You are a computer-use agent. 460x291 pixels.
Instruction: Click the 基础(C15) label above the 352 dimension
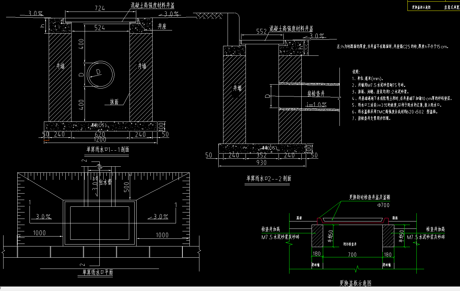click(x=269, y=148)
